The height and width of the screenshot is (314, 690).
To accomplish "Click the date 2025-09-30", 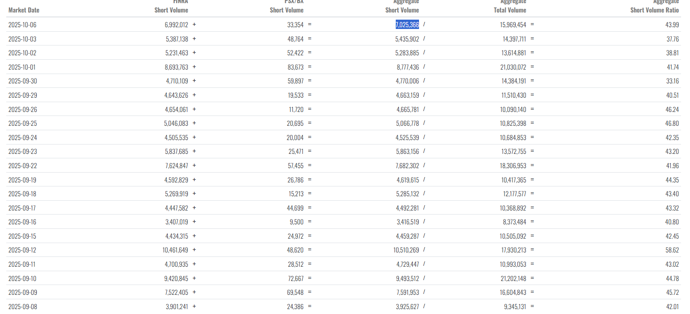I will click(x=22, y=81).
